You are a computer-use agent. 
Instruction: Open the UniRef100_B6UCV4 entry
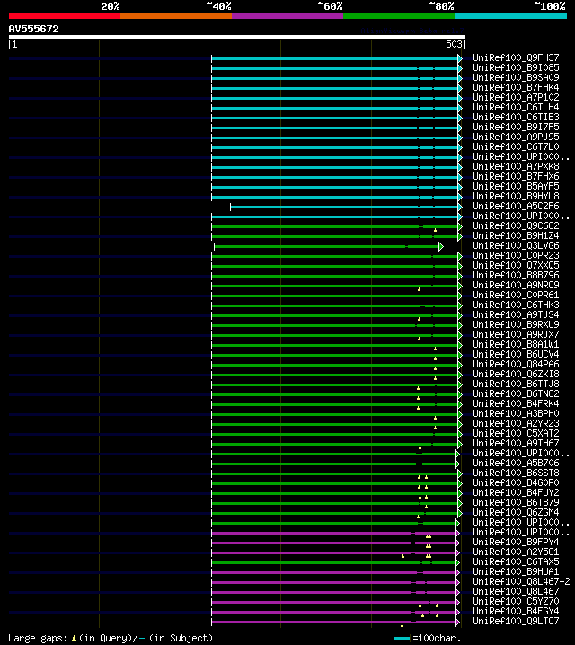(516, 354)
